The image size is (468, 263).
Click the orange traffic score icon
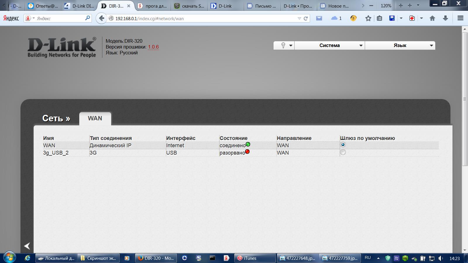pos(353,18)
